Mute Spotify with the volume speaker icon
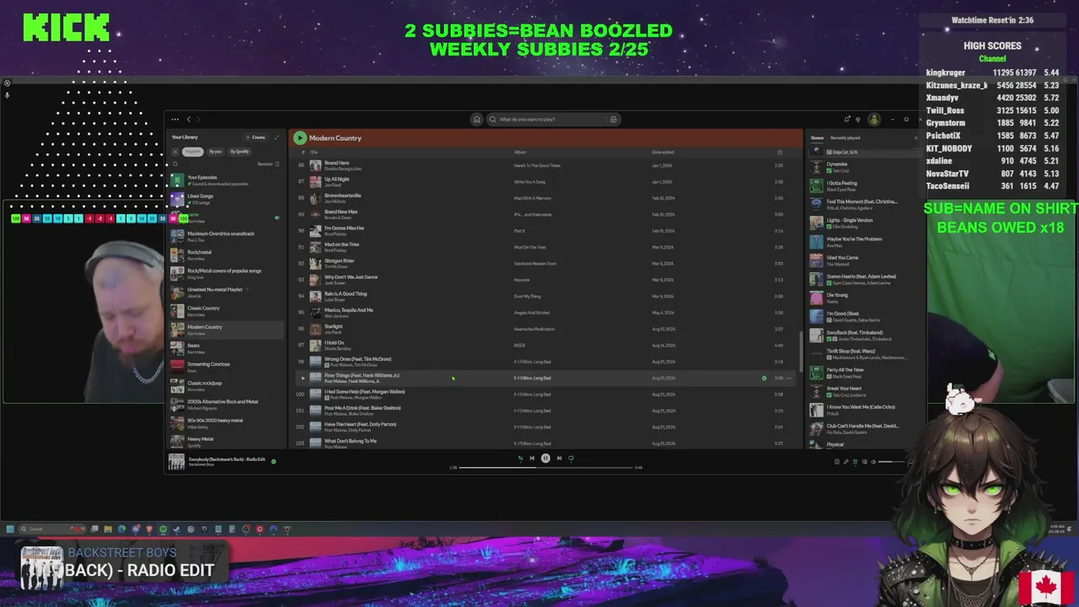 pyautogui.click(x=872, y=461)
